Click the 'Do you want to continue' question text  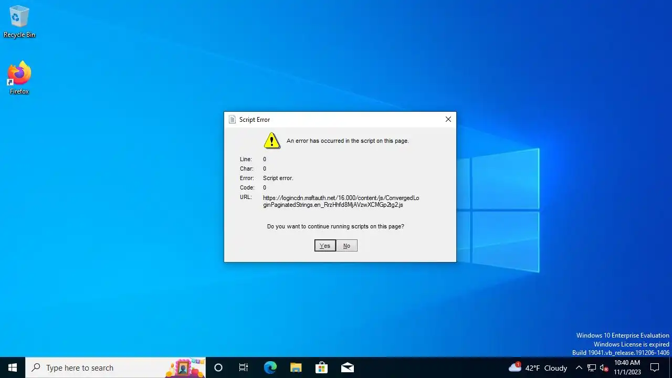(x=335, y=226)
